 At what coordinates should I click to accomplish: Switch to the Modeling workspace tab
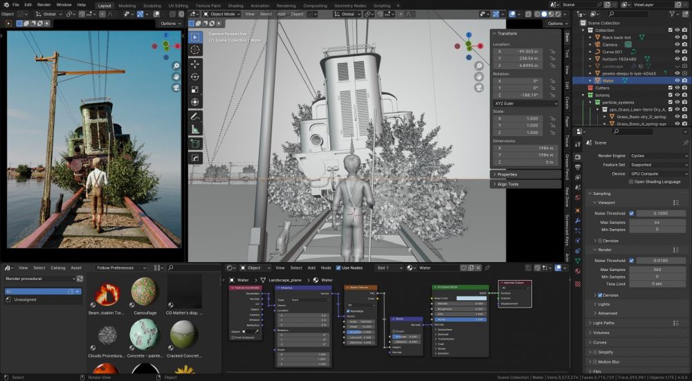[x=127, y=6]
